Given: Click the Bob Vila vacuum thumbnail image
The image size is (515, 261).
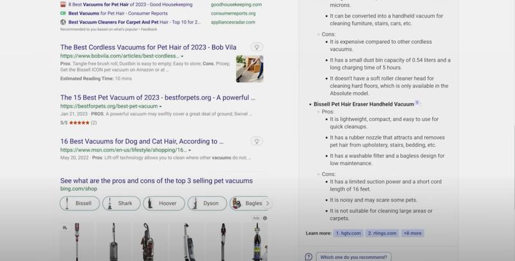Looking at the screenshot, I should (249, 68).
